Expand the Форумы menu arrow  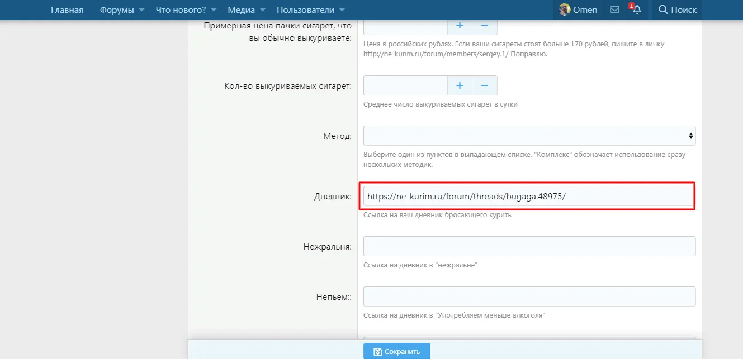pyautogui.click(x=141, y=10)
